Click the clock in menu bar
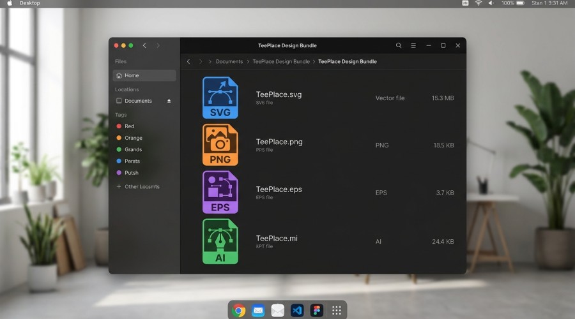Viewport: 575px width, 319px height. 549,3
